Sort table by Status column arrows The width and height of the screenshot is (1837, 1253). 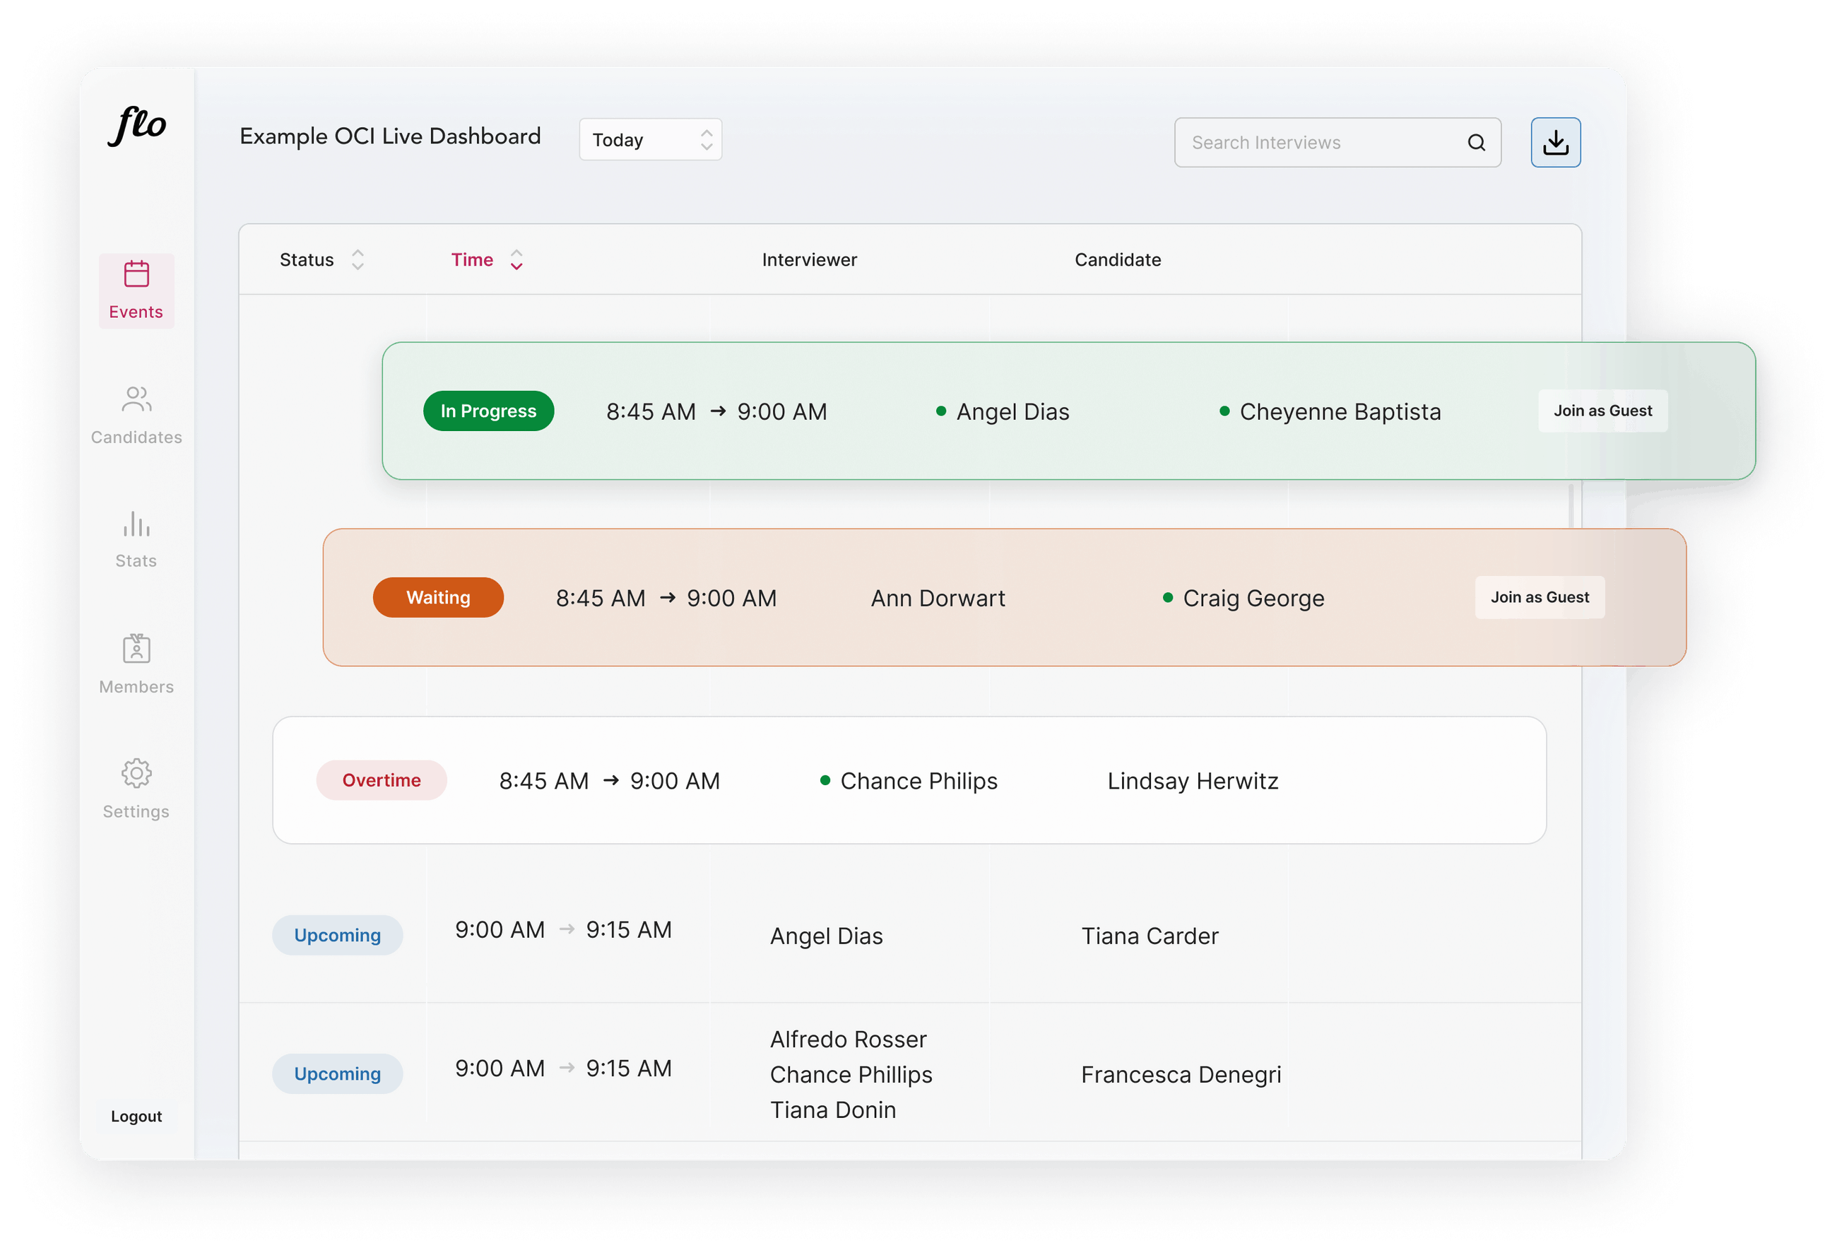[358, 260]
